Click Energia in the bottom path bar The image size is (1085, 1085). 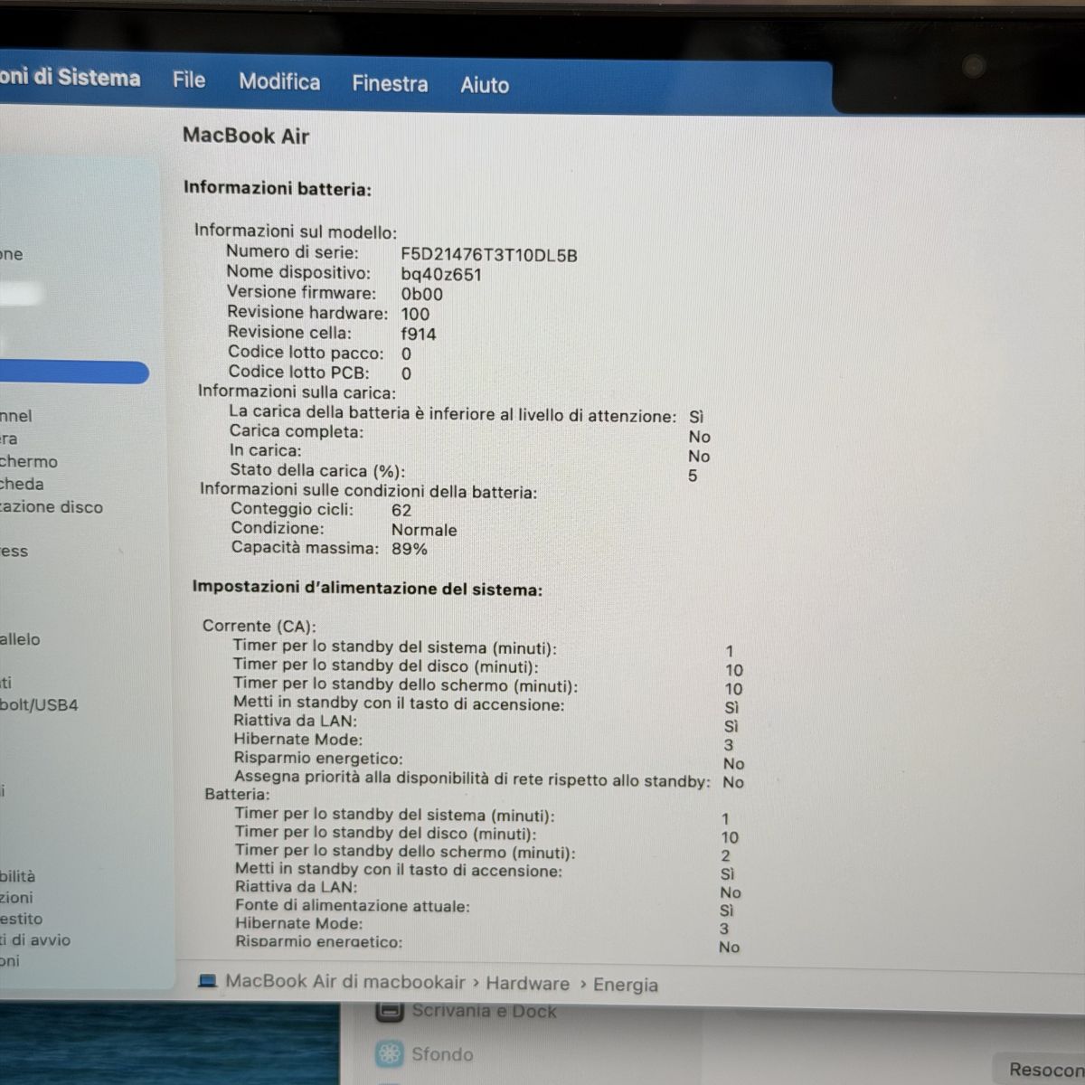click(x=625, y=986)
